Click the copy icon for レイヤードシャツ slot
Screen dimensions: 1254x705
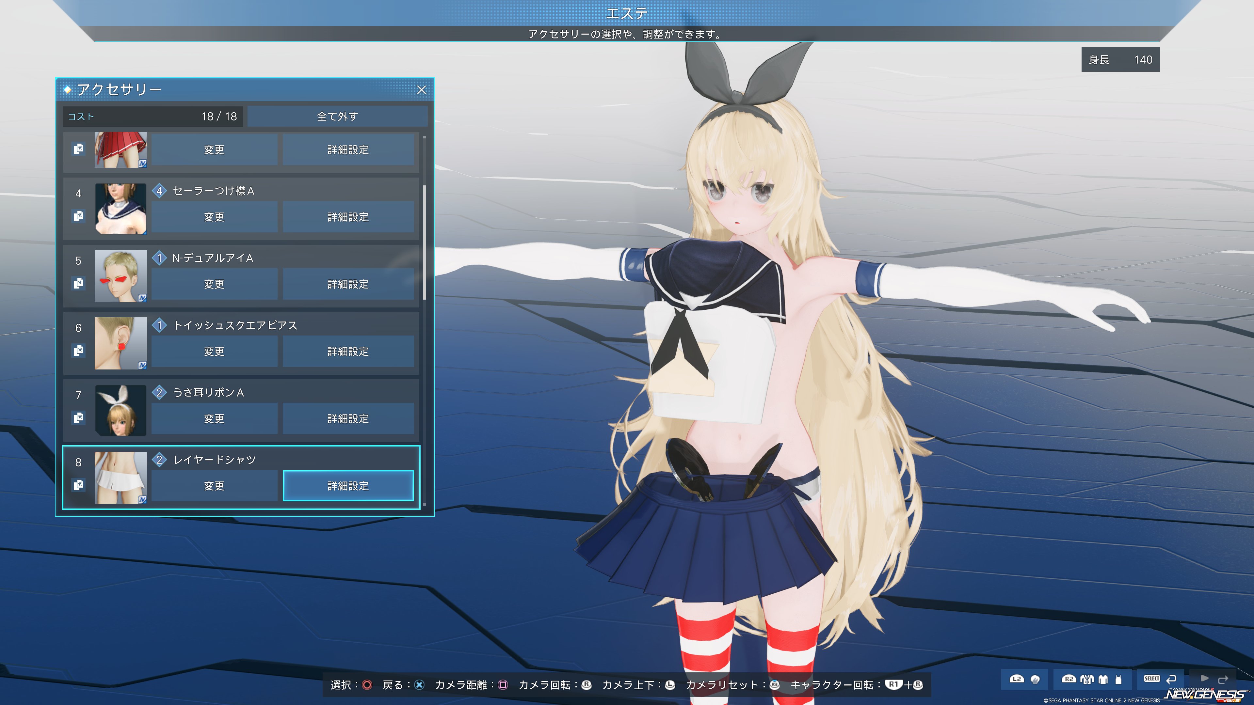78,484
